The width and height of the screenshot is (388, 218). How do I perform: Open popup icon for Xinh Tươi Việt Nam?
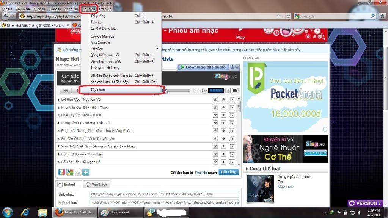tap(232, 146)
